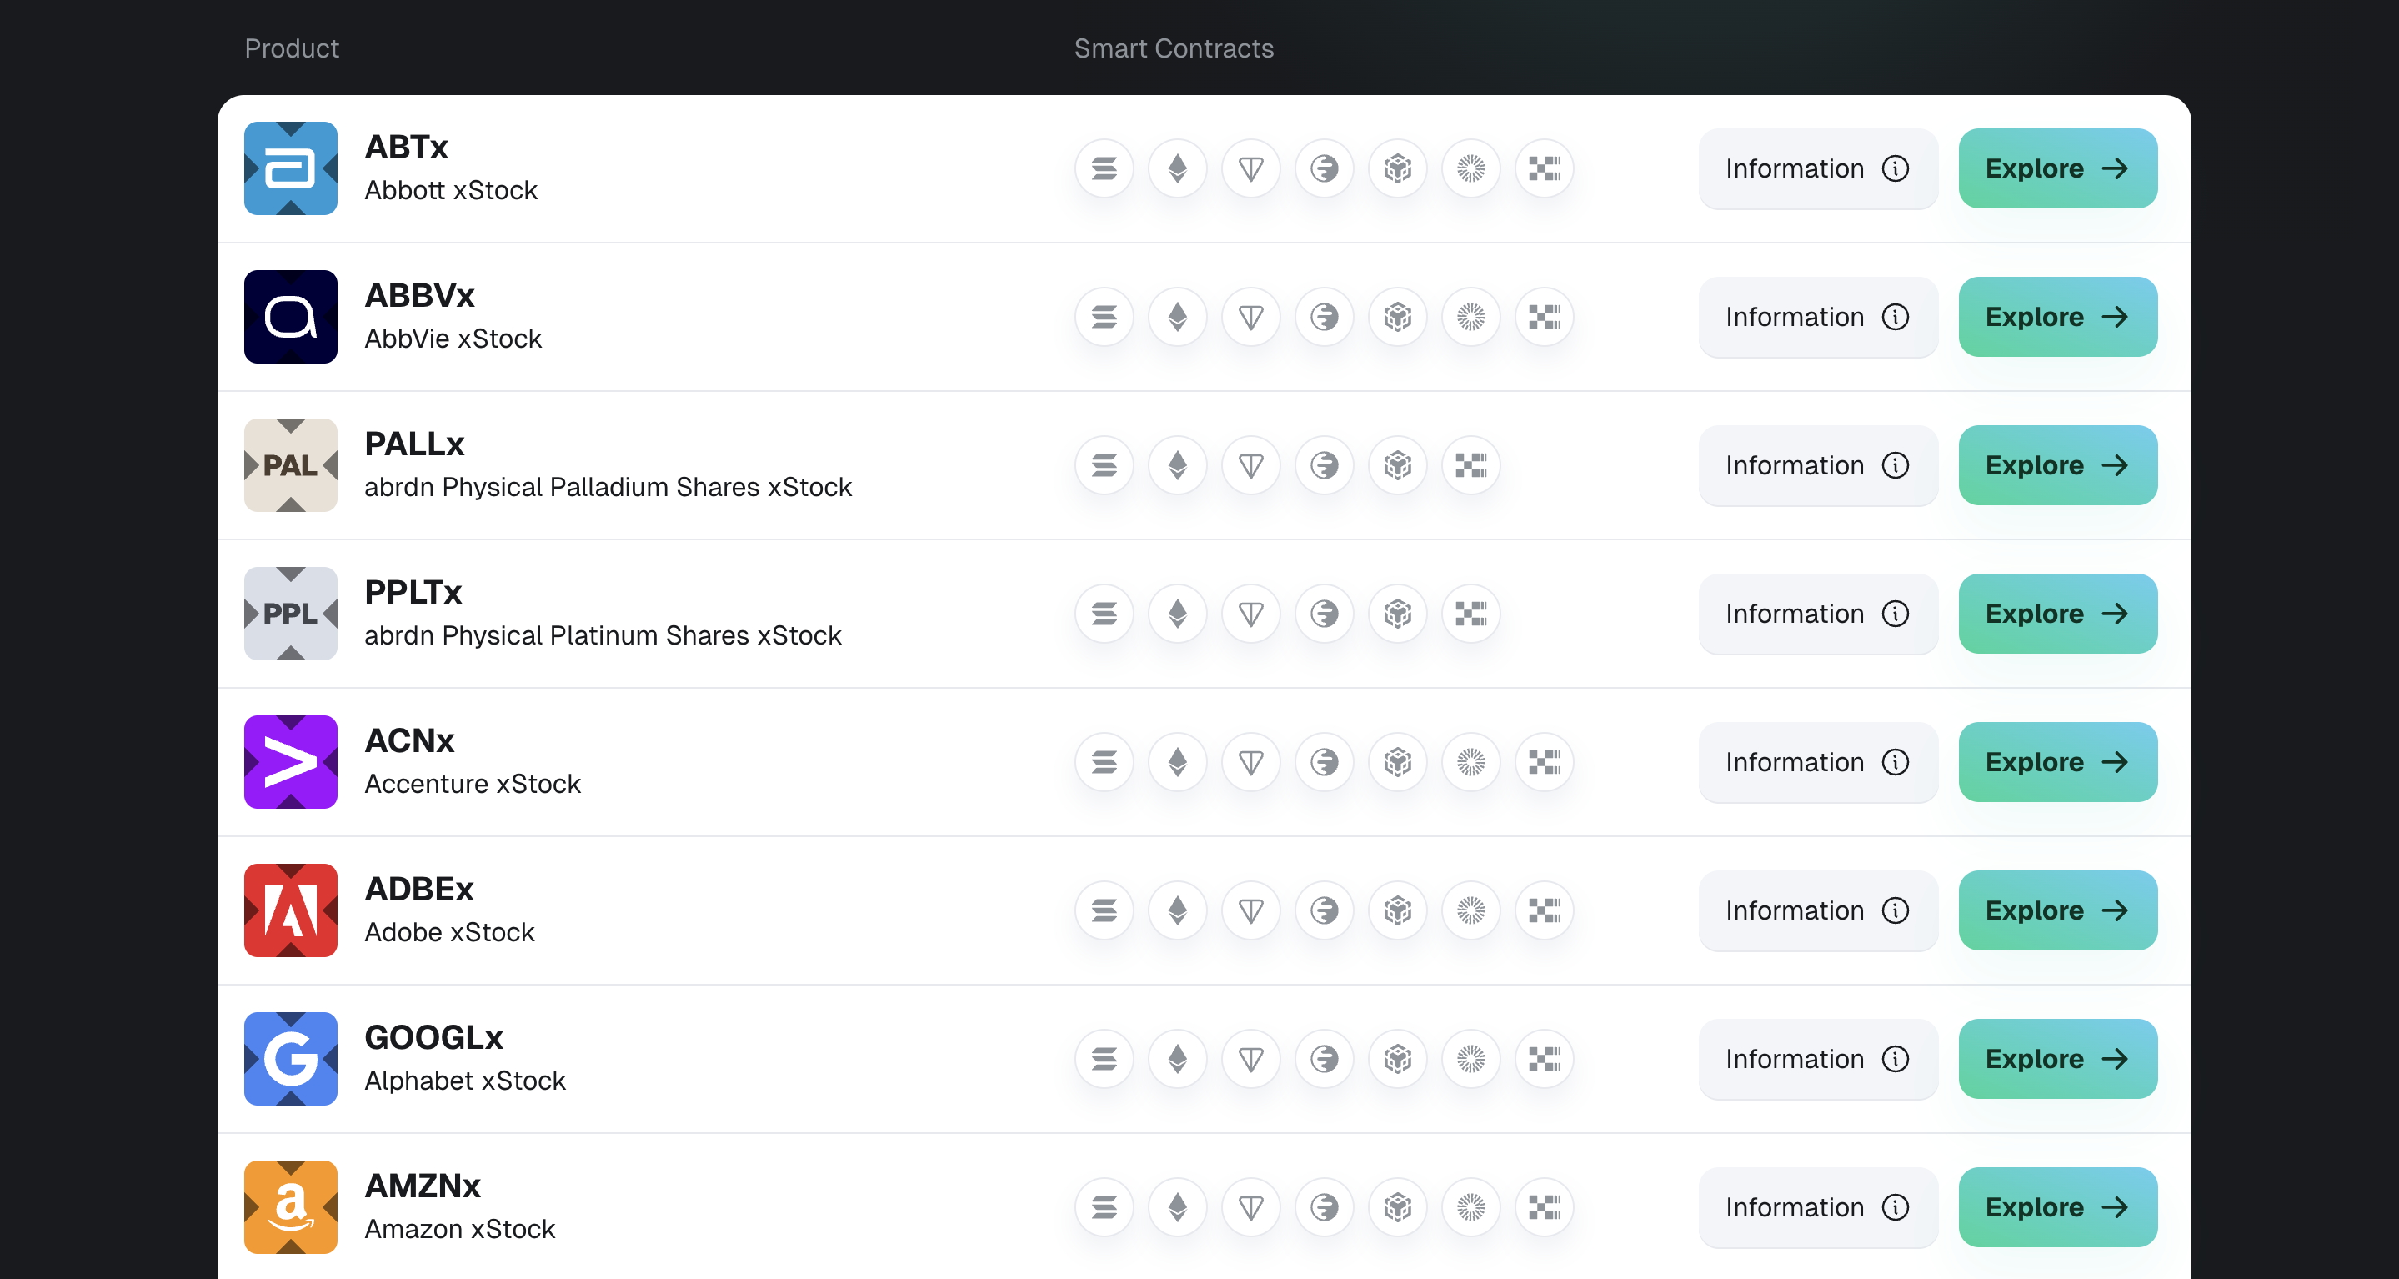This screenshot has height=1279, width=2399.
Task: Click the striped-circle chain icon for GOOGLx
Action: point(1325,1059)
